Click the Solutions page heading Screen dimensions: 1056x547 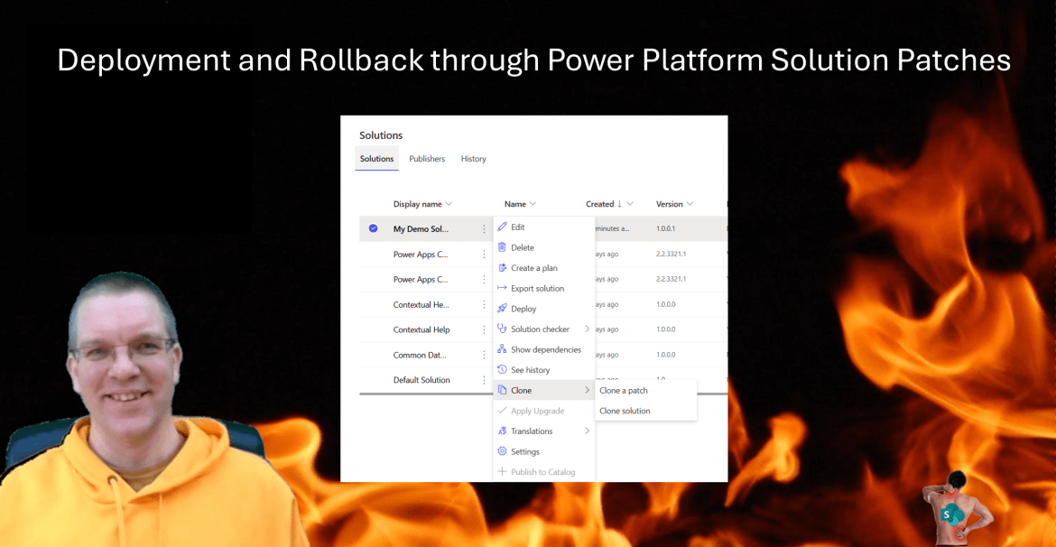[381, 135]
